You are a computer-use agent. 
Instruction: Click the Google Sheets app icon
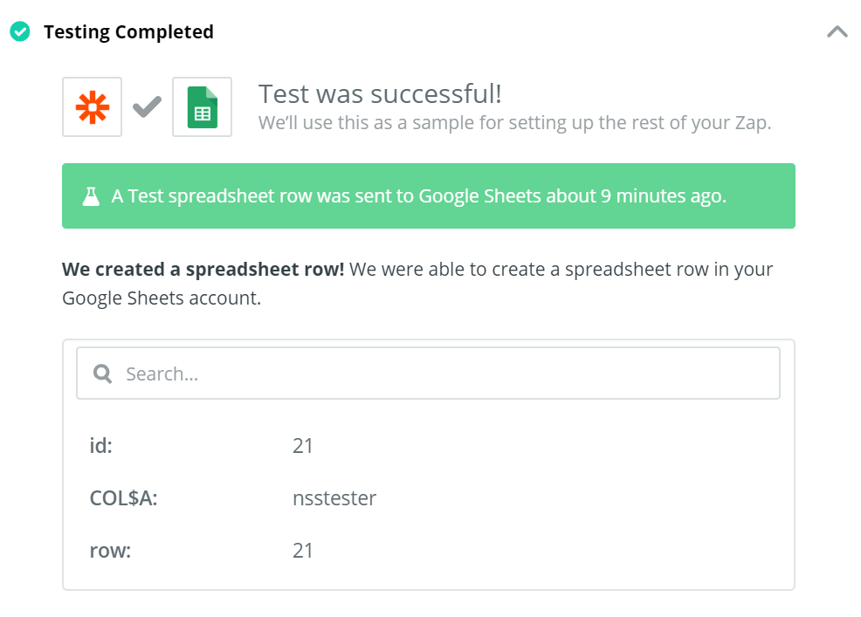pos(202,106)
